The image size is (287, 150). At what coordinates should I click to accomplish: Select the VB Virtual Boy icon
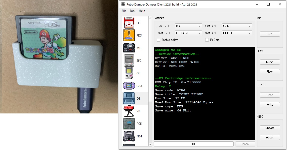[x=129, y=111]
